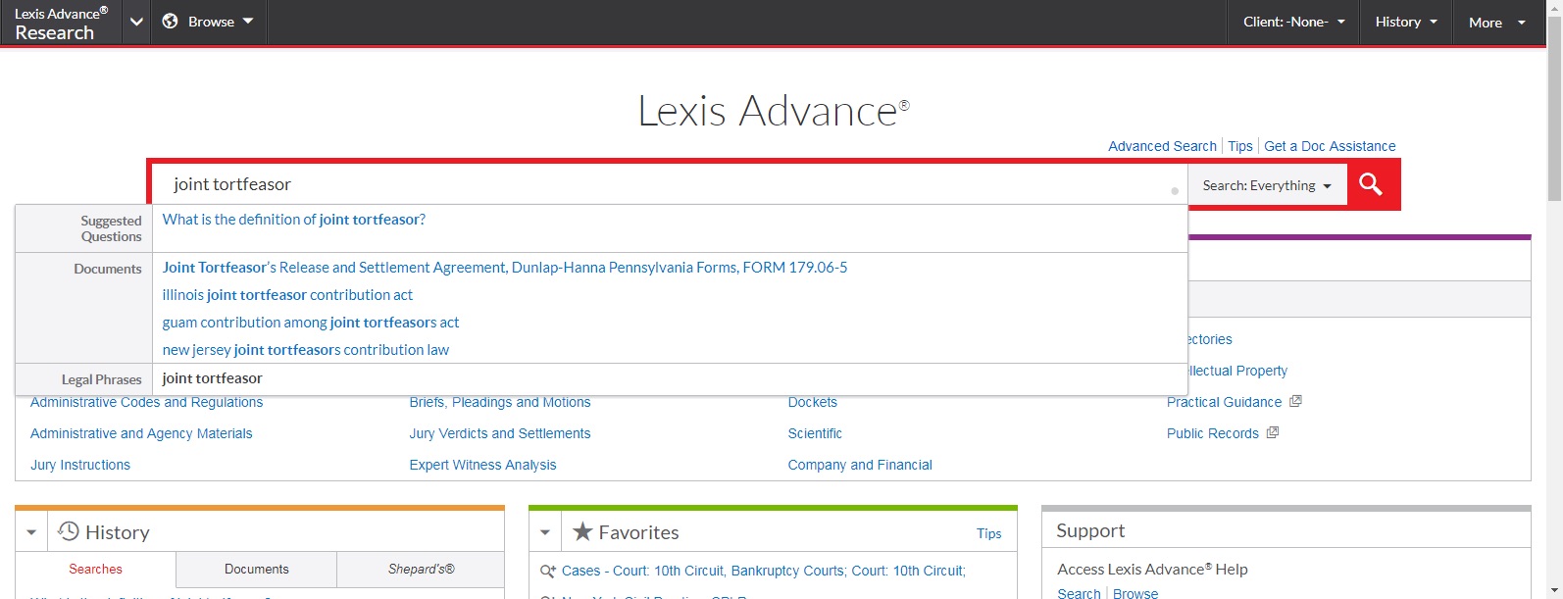The width and height of the screenshot is (1563, 599).
Task: Click the Tips link above the search box
Action: point(1240,146)
